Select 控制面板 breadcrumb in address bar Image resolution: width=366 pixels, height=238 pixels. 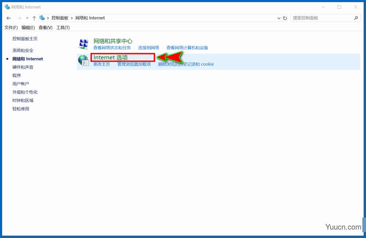(60, 18)
